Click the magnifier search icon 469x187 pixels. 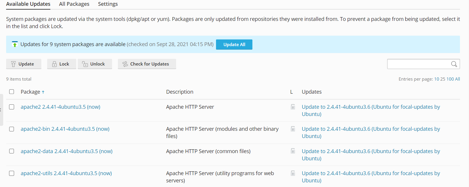click(x=454, y=64)
